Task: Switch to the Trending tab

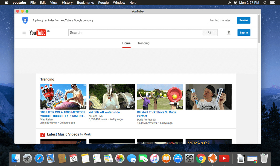Action: click(143, 43)
